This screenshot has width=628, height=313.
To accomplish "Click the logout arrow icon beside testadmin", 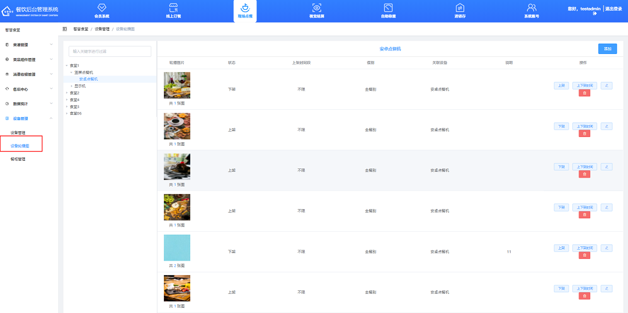I will click(594, 13).
